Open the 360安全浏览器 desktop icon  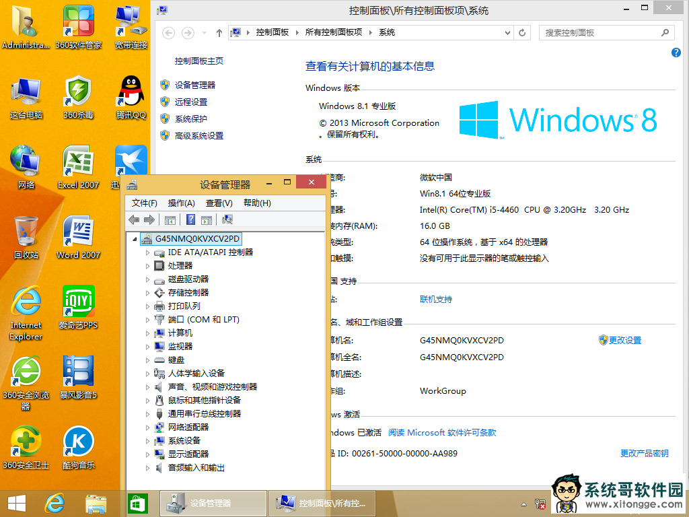click(26, 383)
